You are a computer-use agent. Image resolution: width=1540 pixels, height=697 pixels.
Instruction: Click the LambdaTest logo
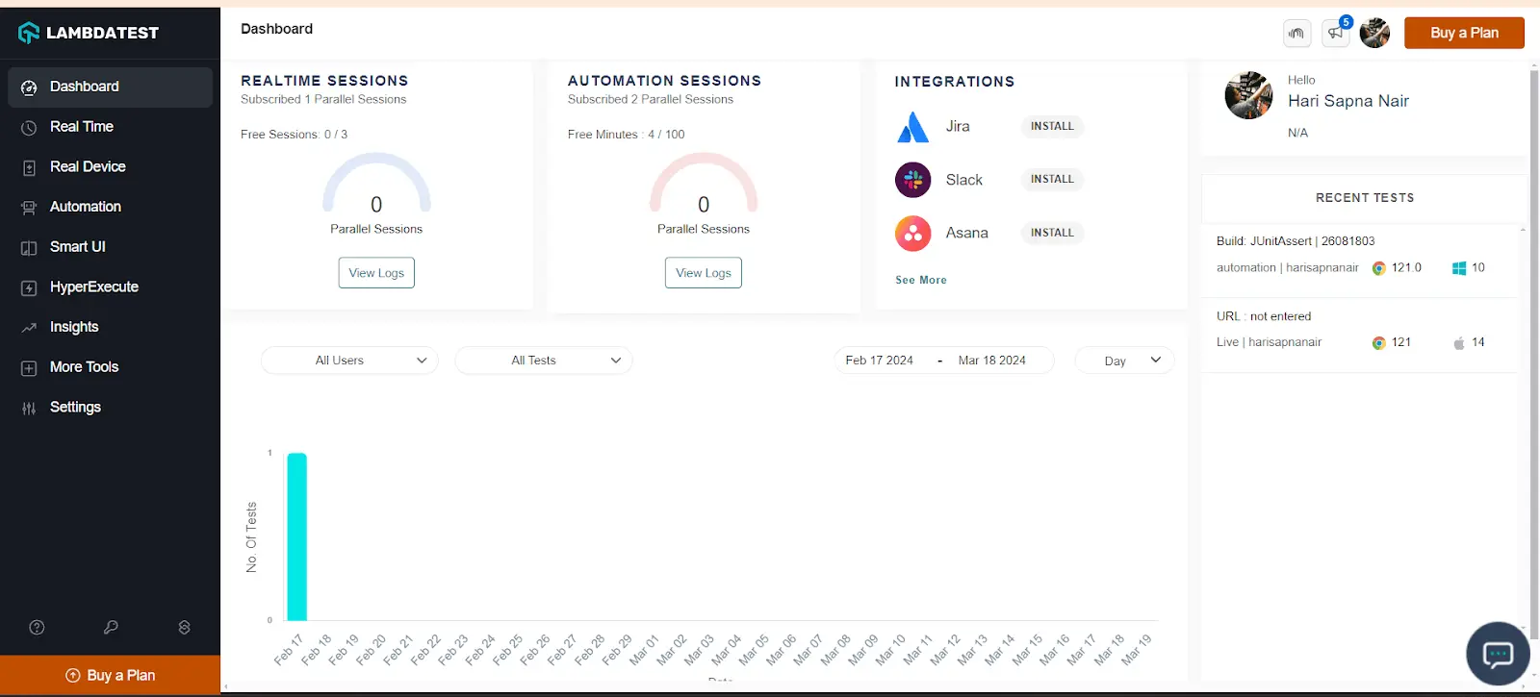click(x=88, y=33)
